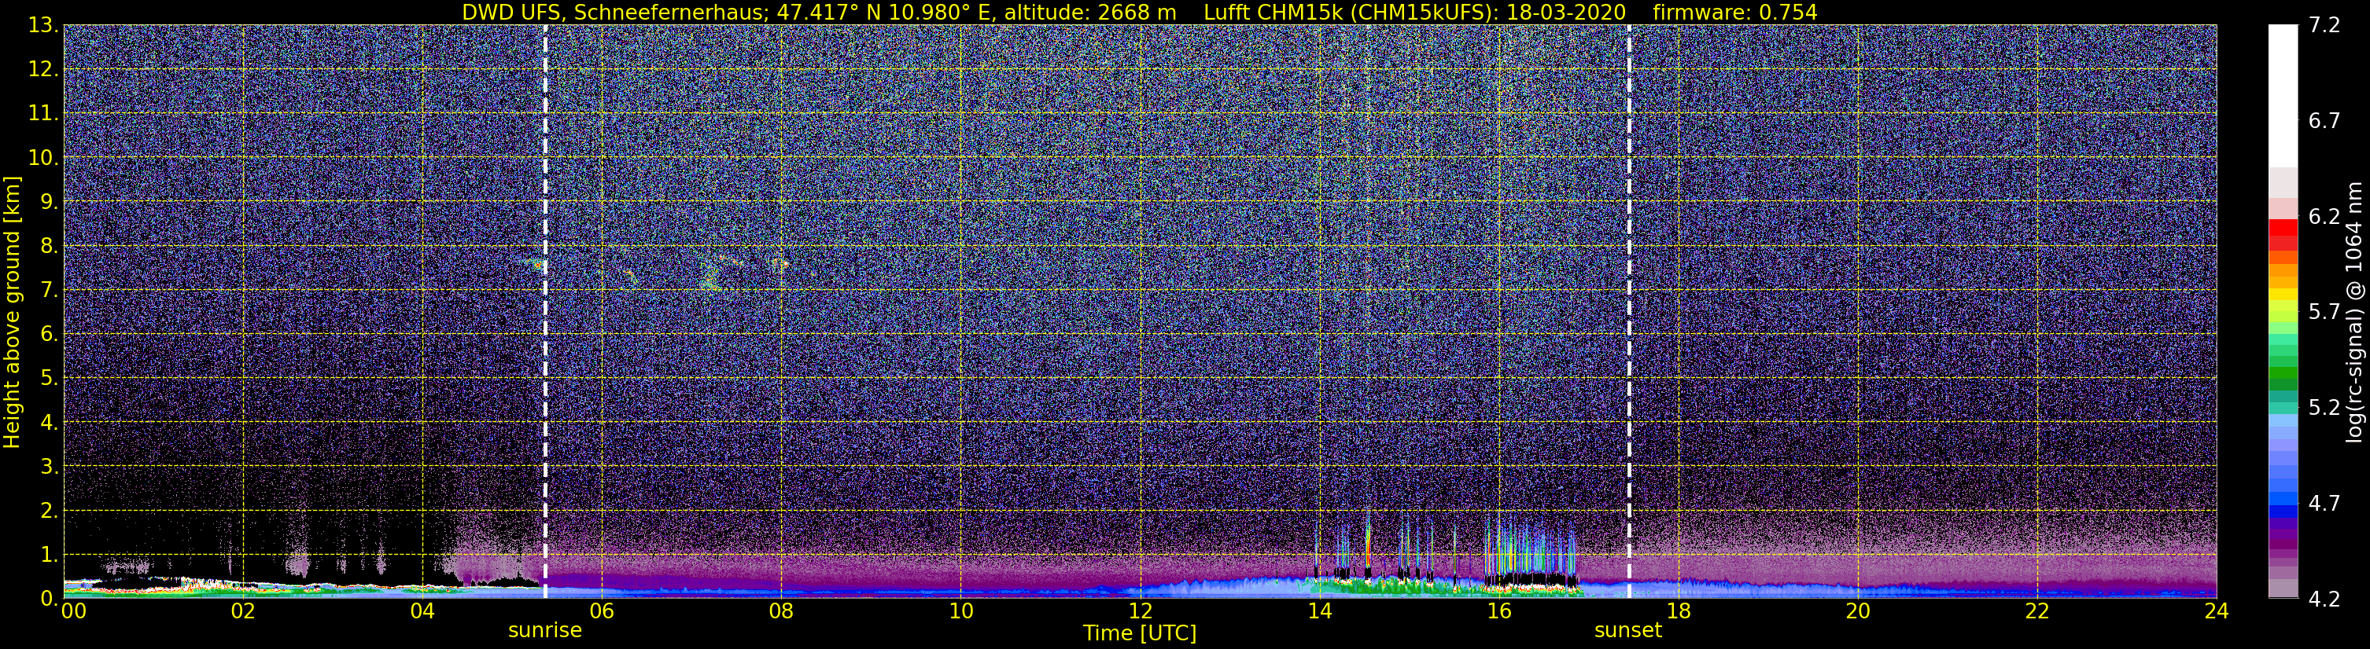This screenshot has width=2370, height=649.
Task: Click the 'Lufft CHM15k (CHM15kUFS): 18-03-2020' text
Action: (x=1414, y=12)
